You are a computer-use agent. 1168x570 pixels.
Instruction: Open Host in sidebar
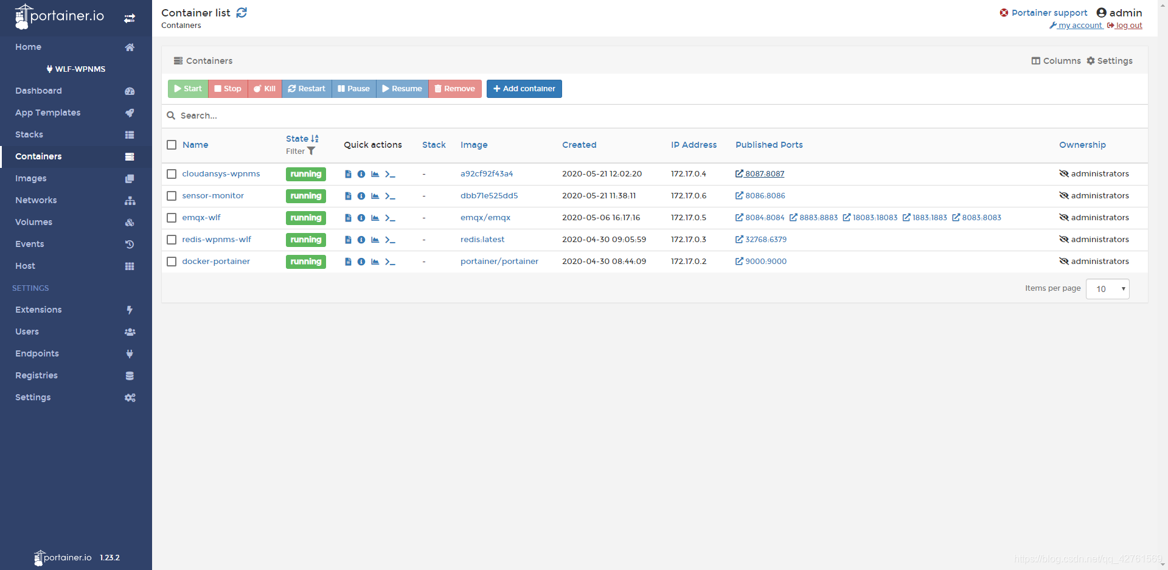pyautogui.click(x=76, y=266)
